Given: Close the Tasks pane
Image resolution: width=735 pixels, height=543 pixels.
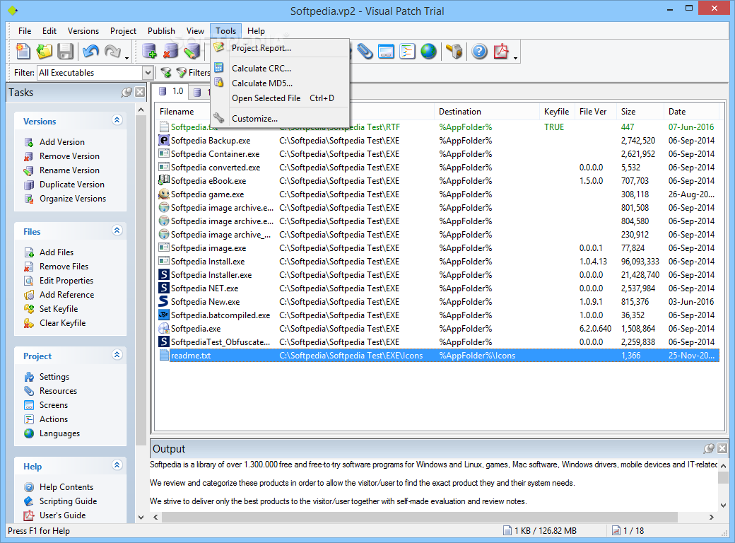Looking at the screenshot, I should 140,93.
